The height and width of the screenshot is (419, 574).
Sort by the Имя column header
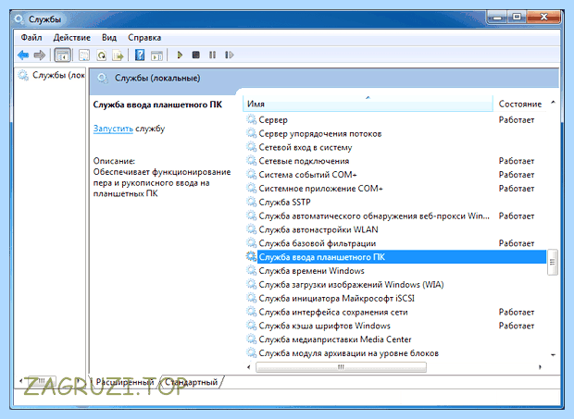(368, 105)
